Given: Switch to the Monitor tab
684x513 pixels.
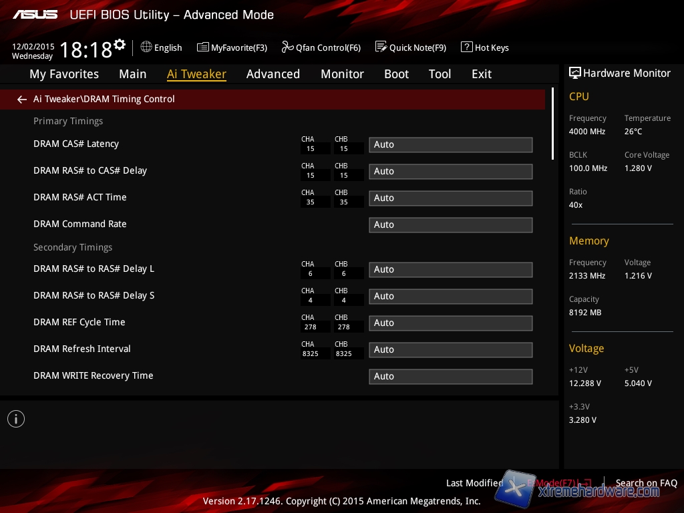Looking at the screenshot, I should click(342, 74).
